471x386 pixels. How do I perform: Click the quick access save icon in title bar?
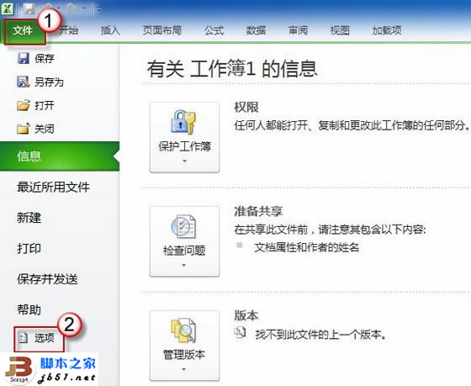tap(29, 9)
